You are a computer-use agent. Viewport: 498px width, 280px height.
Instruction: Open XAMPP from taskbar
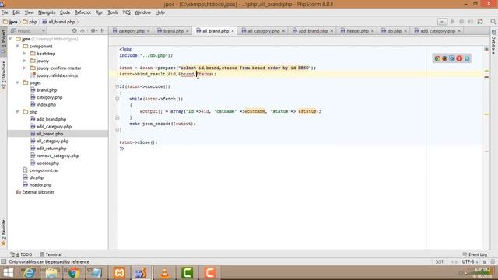point(119,273)
